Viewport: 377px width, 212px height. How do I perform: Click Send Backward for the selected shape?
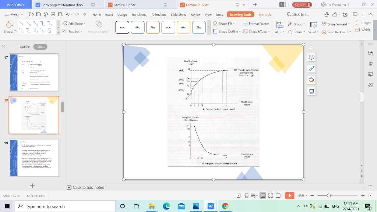[x=334, y=32]
